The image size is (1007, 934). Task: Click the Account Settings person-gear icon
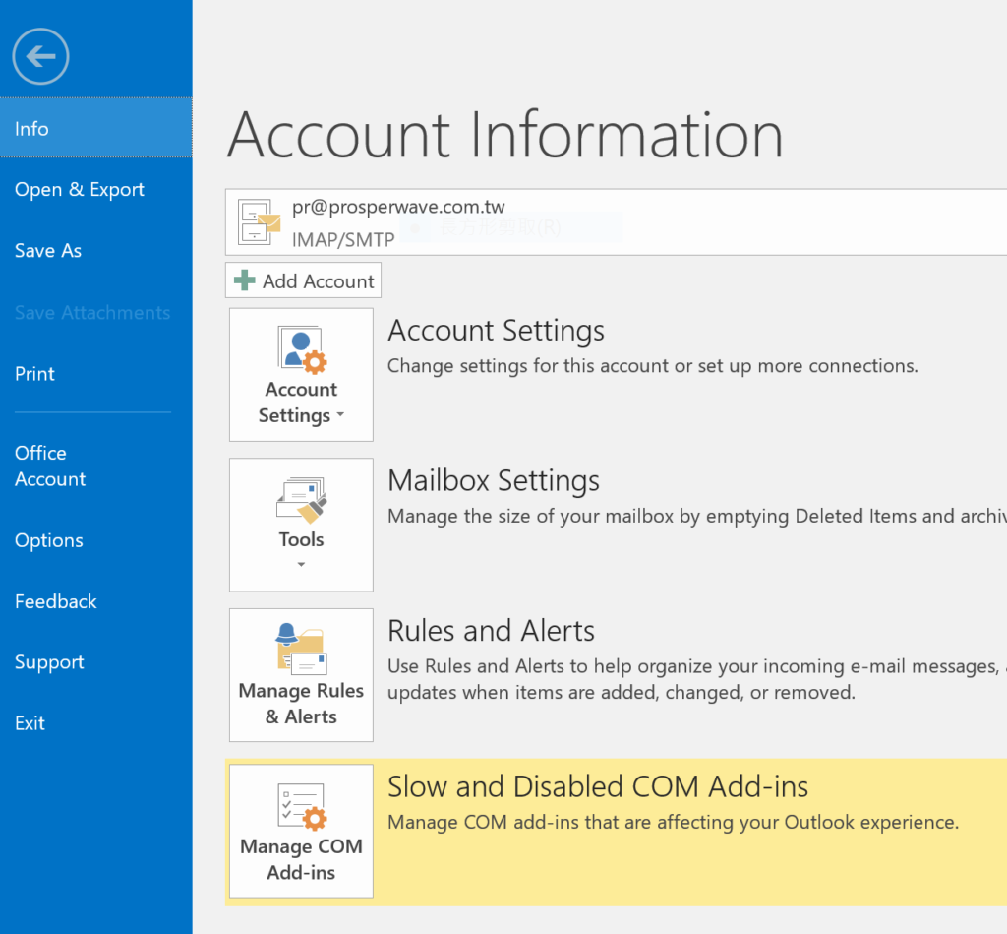tap(302, 349)
